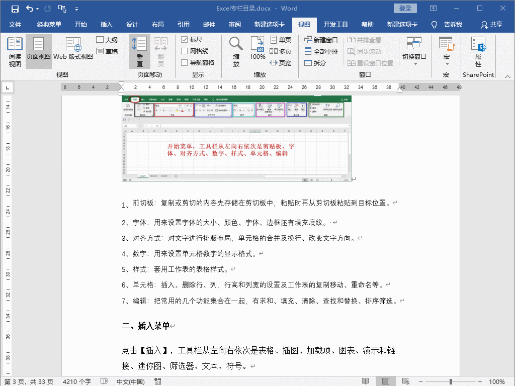Select 垂直 vertical page movement
Viewport: 515px width, 386px height.
[x=140, y=52]
